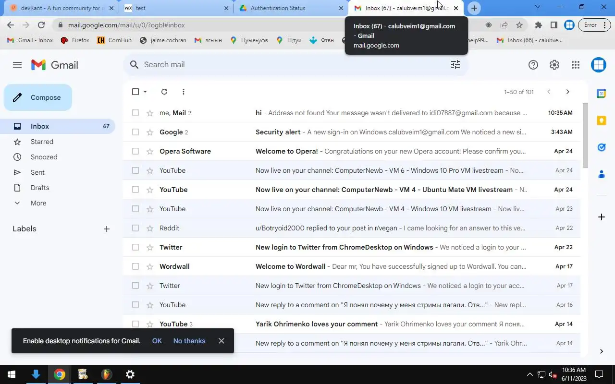
Task: Go to newer messages page arrow
Action: coord(549,92)
